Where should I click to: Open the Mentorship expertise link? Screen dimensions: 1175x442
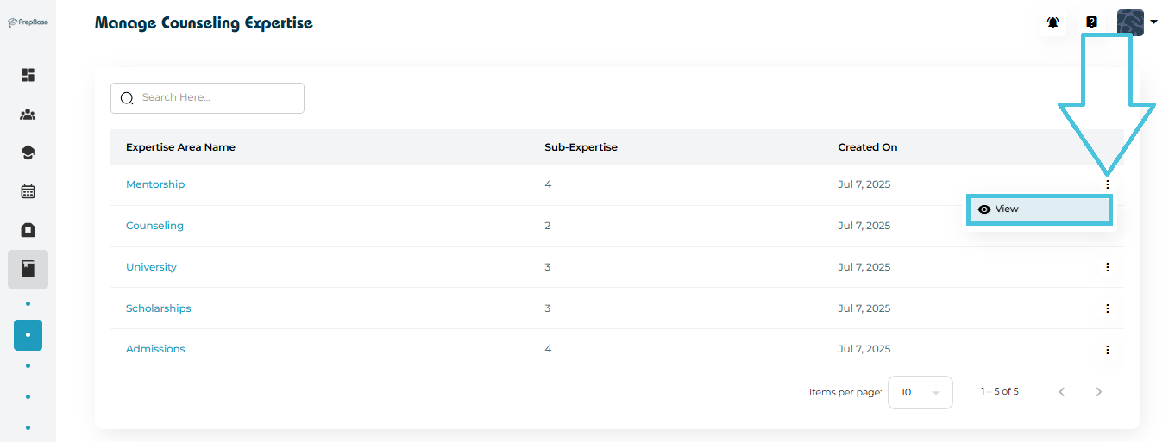(x=155, y=184)
